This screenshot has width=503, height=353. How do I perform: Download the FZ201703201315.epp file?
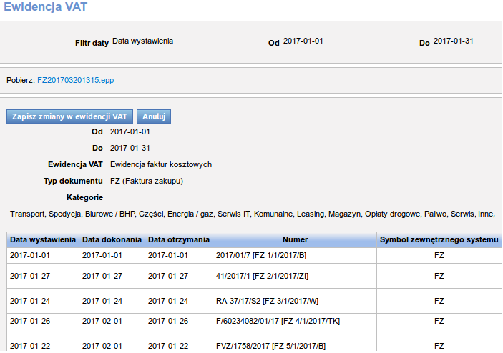(75, 80)
